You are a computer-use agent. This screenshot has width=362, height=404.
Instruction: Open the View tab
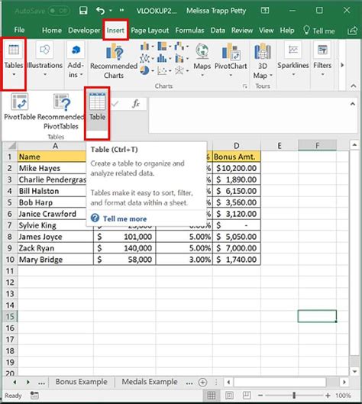(266, 31)
